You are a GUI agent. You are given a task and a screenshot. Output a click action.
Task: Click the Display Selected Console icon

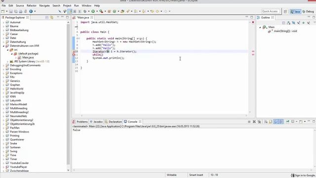pyautogui.click(x=293, y=122)
